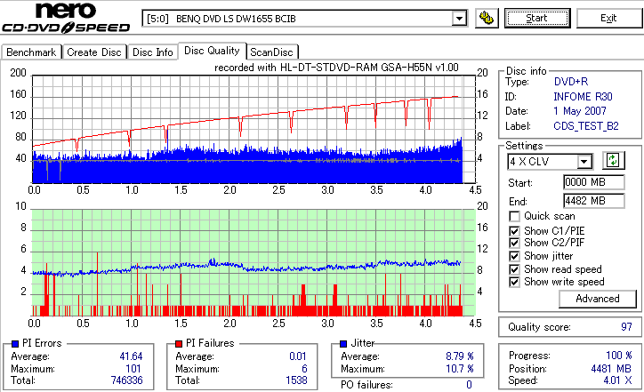Image resolution: width=644 pixels, height=392 pixels.
Task: Click the recorded with HL-DT-ST caption
Action: [336, 68]
